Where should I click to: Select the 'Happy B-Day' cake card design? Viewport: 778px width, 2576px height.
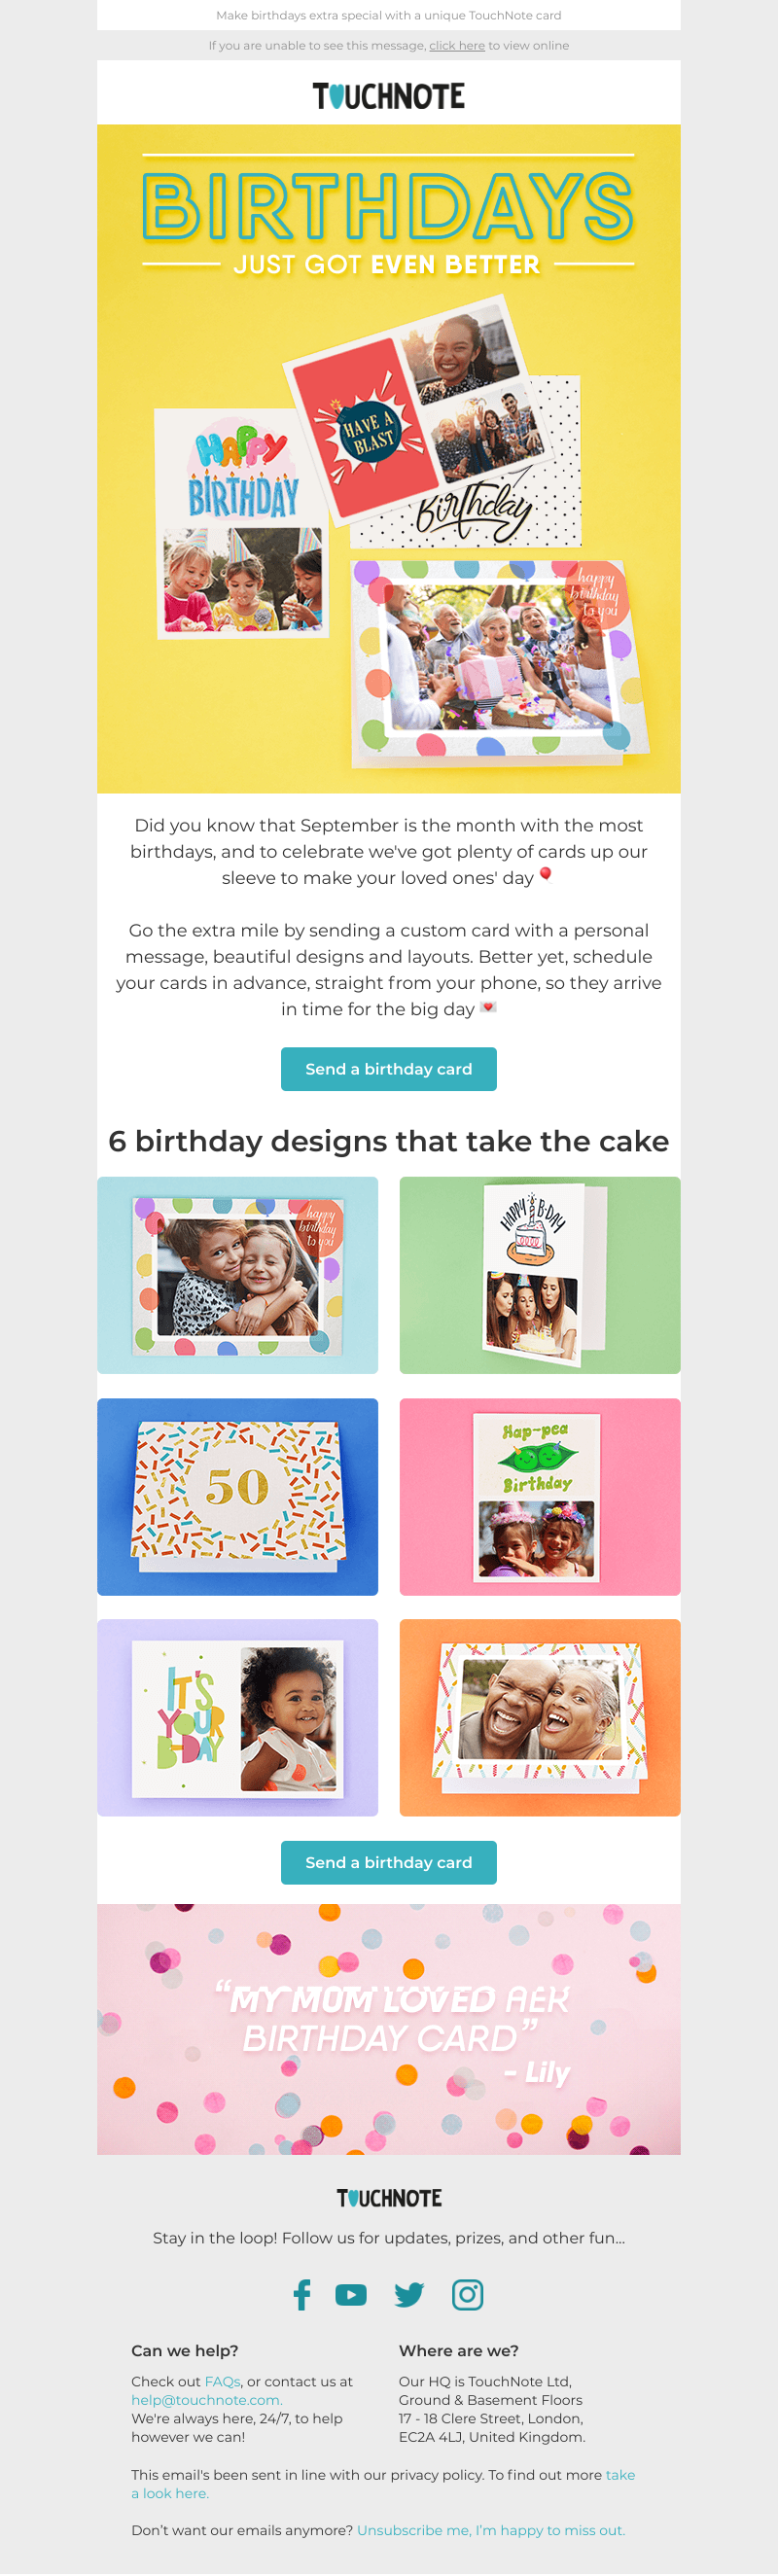coord(540,1275)
